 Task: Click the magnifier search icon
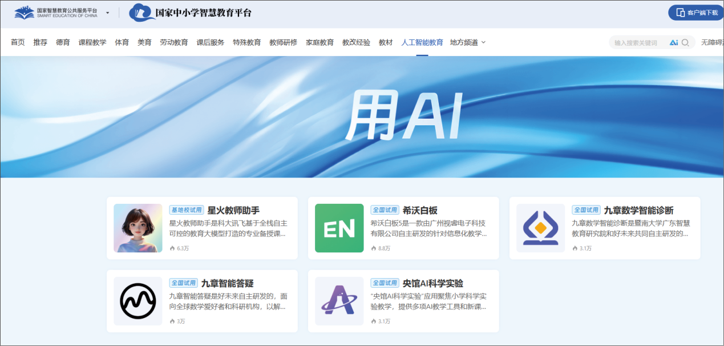point(685,42)
